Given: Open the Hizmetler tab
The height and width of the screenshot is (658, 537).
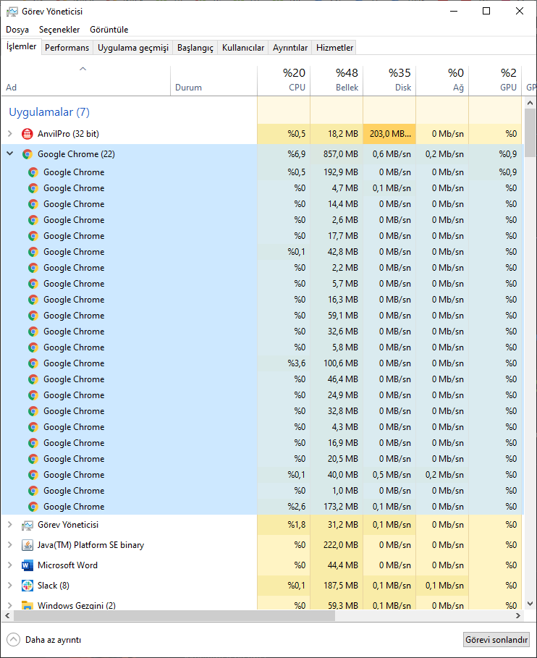Looking at the screenshot, I should coord(334,48).
